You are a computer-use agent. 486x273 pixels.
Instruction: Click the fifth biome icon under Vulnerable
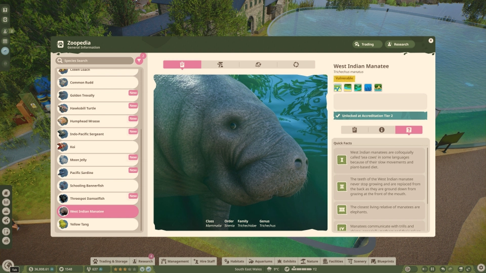[378, 88]
